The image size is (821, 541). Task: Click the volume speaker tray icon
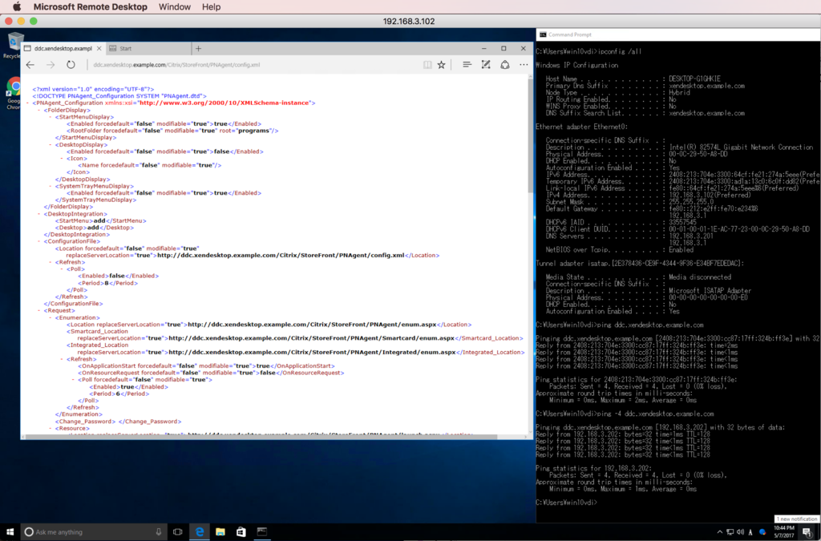point(740,532)
